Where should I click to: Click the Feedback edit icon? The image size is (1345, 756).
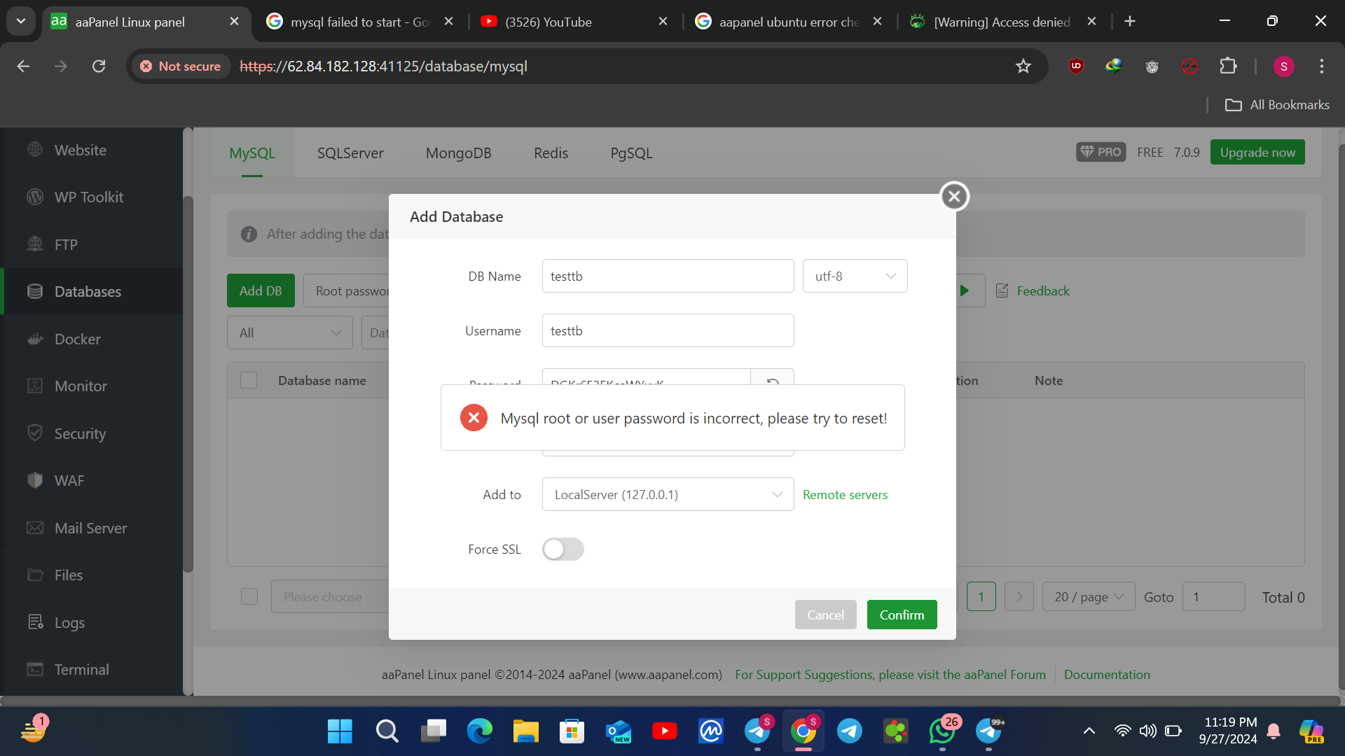tap(1002, 291)
